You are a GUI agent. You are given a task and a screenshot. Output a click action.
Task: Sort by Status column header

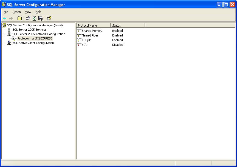click(x=128, y=26)
